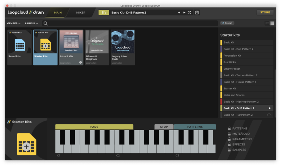Open the Store

pos(265,12)
